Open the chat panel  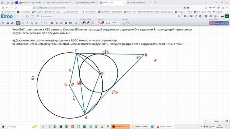191,16
